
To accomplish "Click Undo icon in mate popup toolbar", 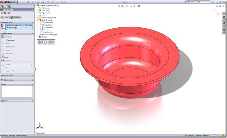I will (49, 42).
